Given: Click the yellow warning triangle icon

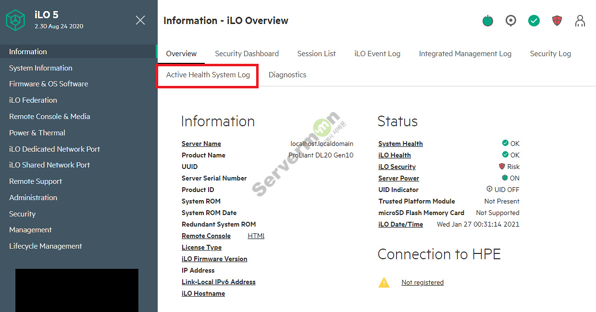Looking at the screenshot, I should click(384, 282).
